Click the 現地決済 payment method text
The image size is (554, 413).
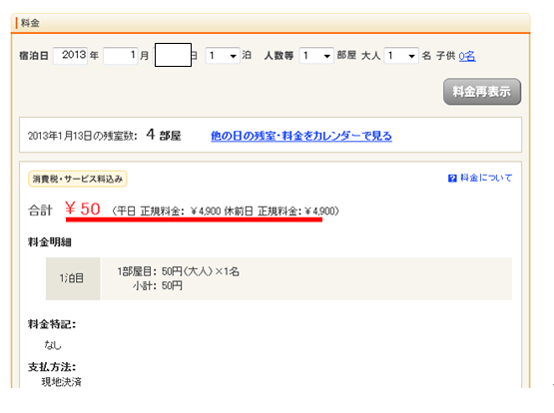point(62,382)
